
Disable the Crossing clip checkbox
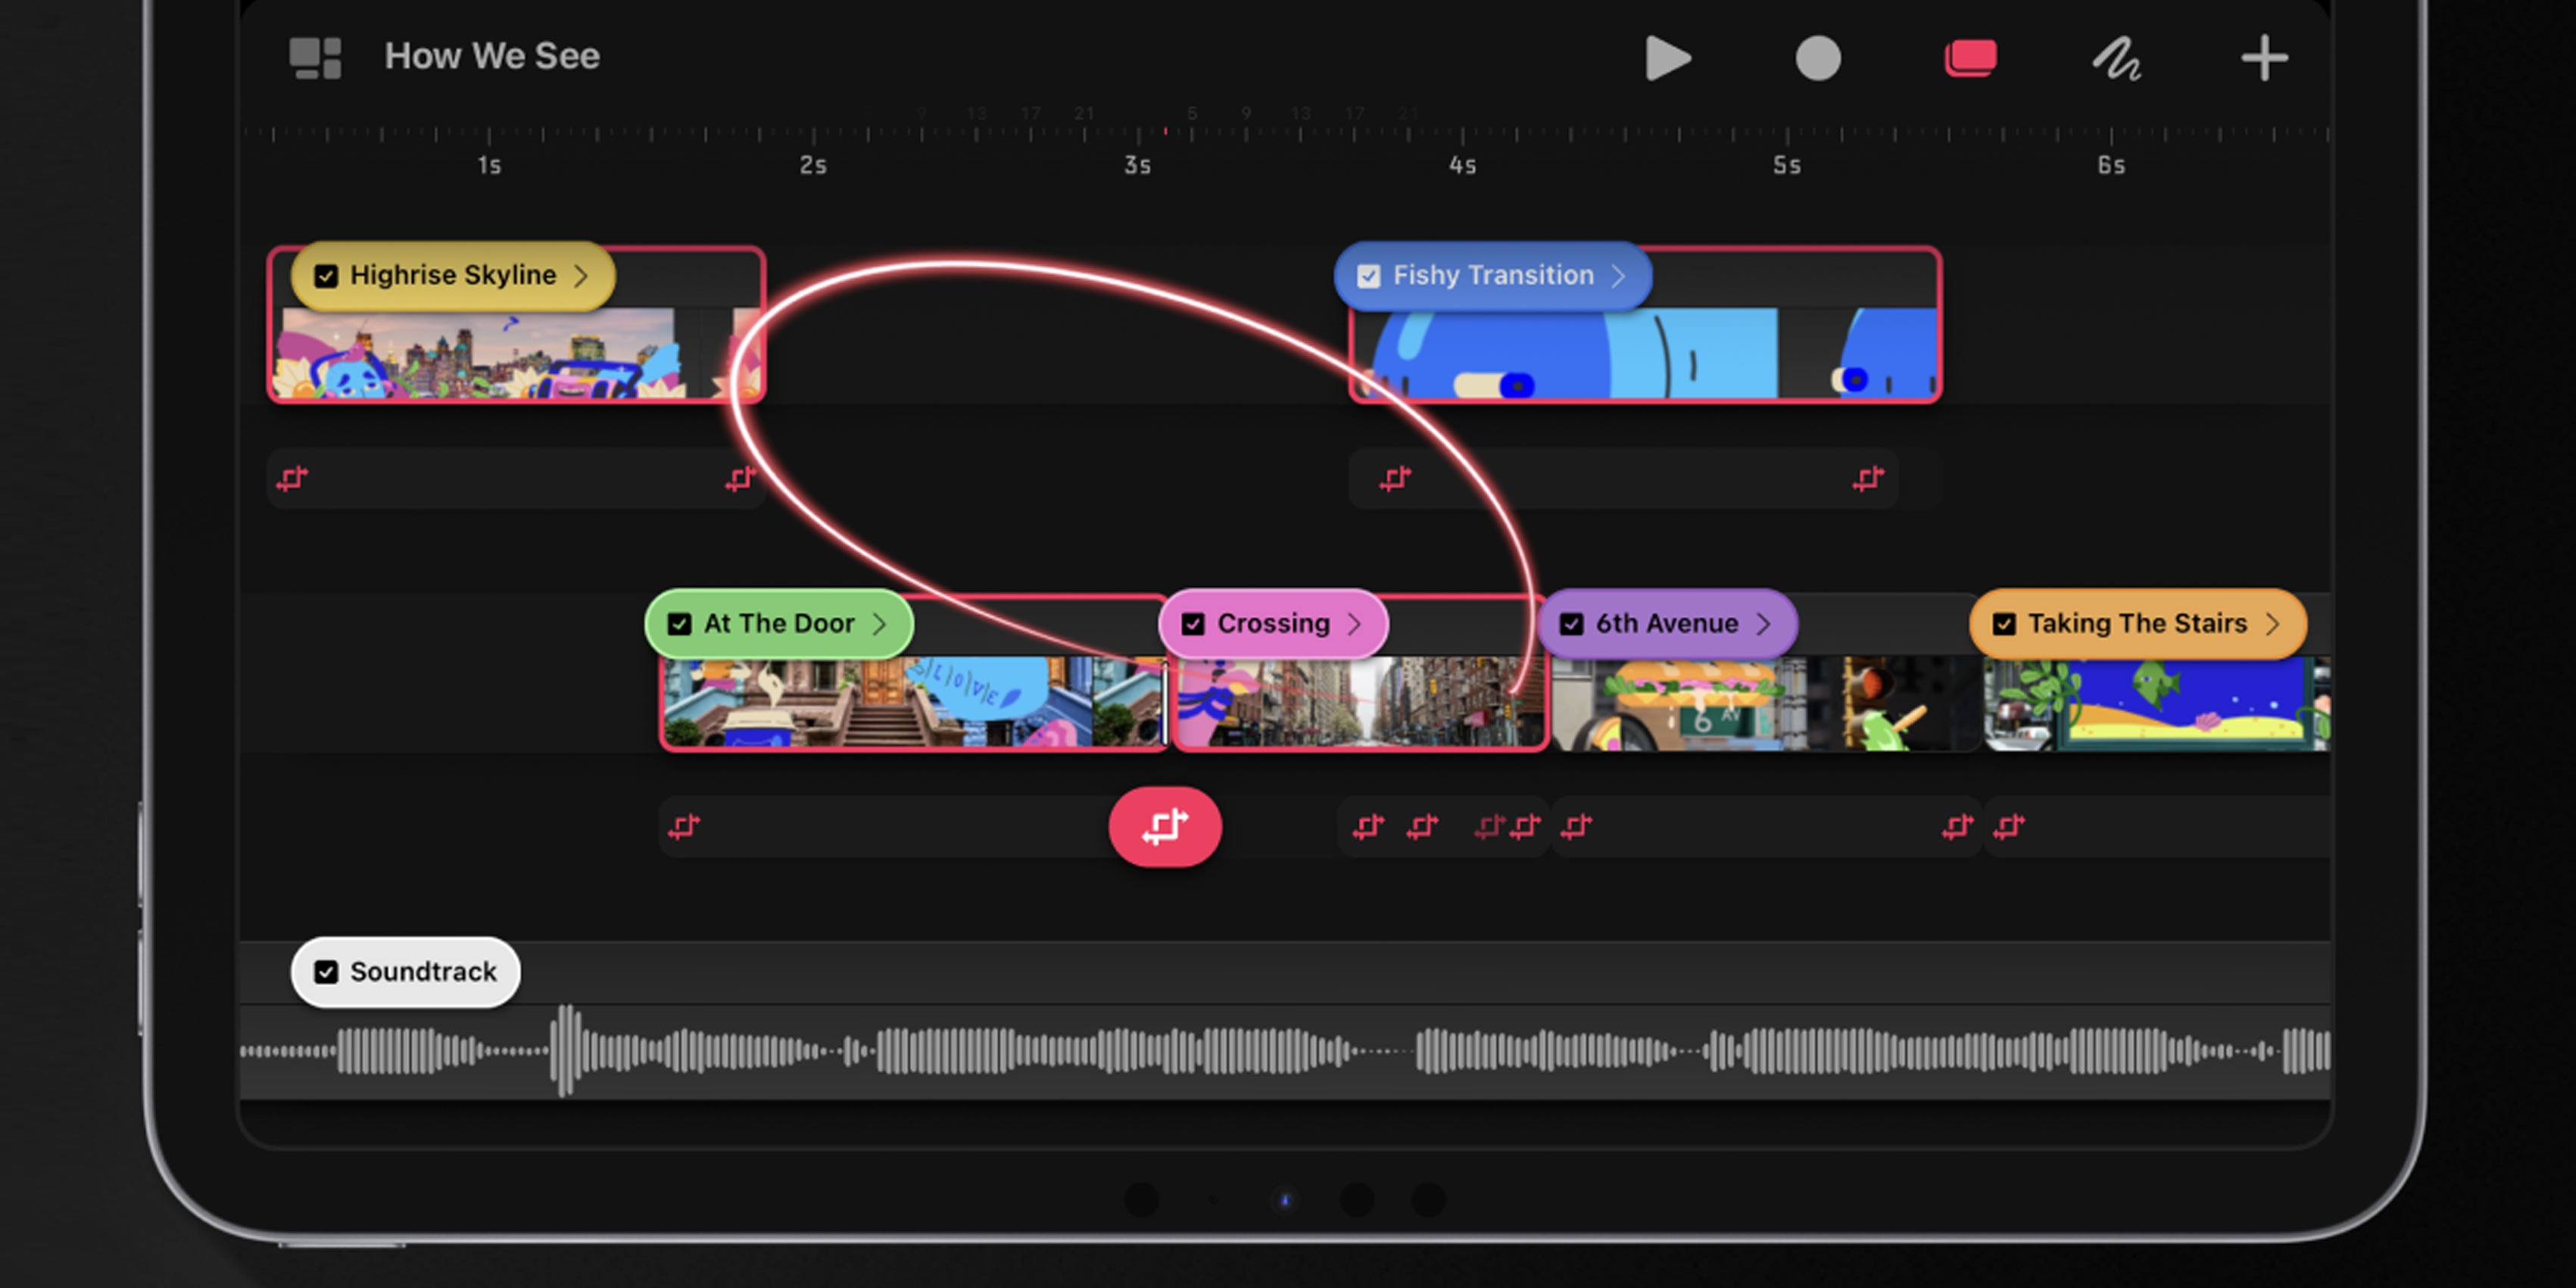[1192, 624]
